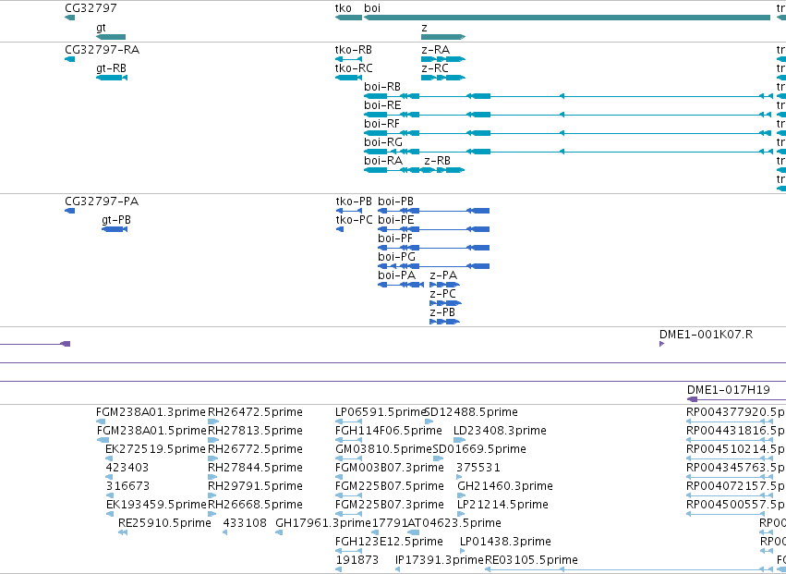Click the boi-PG protein label
Image resolution: width=786 pixels, height=574 pixels.
(x=397, y=257)
